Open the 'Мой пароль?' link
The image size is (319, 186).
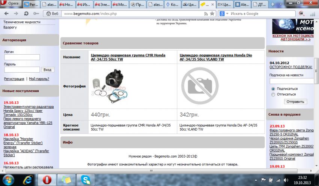39,79
